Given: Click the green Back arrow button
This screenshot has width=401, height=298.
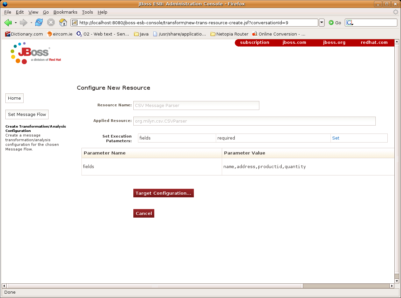Looking at the screenshot, I should (8, 23).
